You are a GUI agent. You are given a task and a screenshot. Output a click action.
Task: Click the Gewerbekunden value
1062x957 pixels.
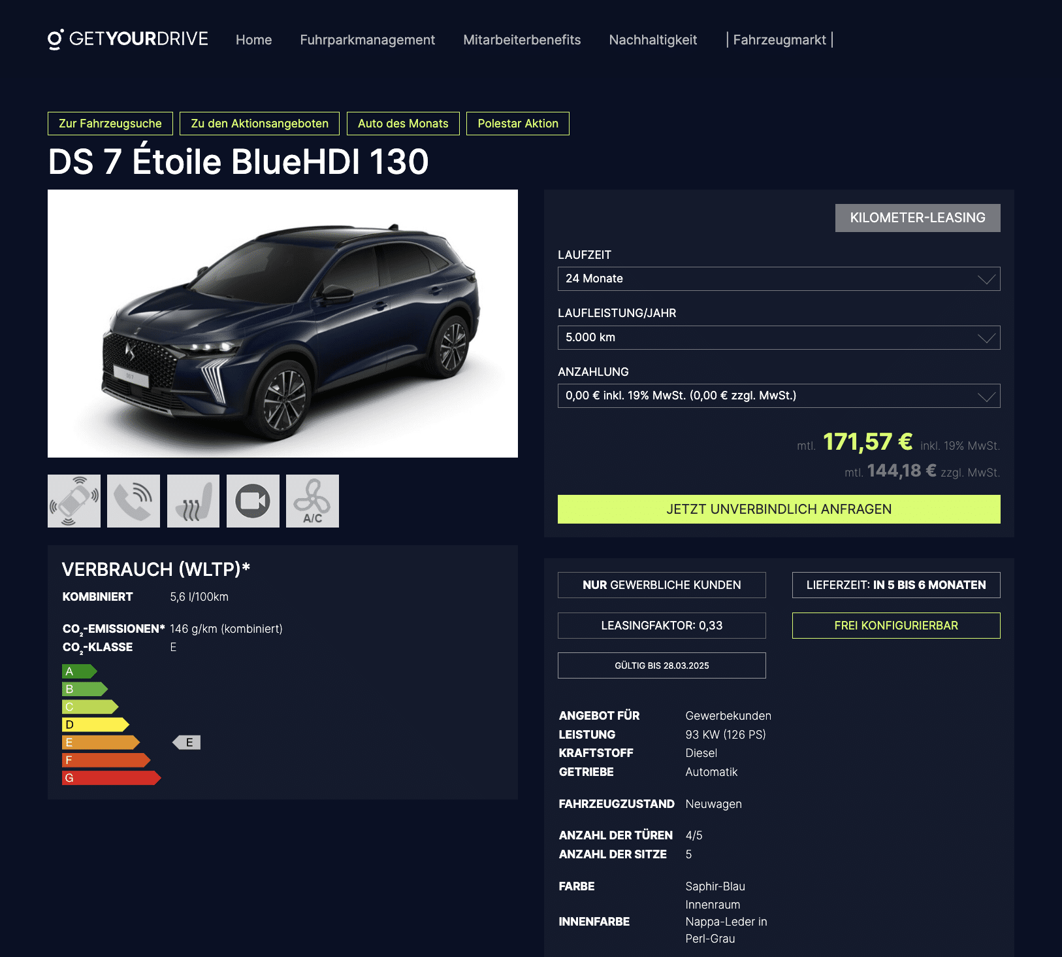pyautogui.click(x=728, y=716)
